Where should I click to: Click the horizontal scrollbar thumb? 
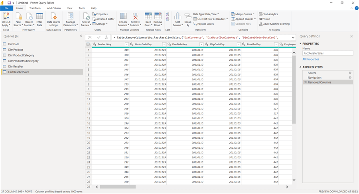click(x=118, y=187)
